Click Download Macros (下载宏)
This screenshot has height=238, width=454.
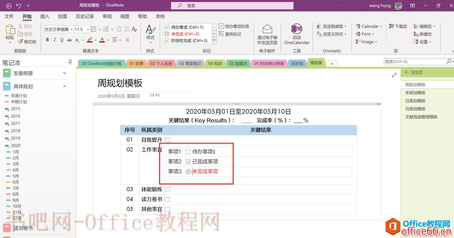[x=398, y=26]
